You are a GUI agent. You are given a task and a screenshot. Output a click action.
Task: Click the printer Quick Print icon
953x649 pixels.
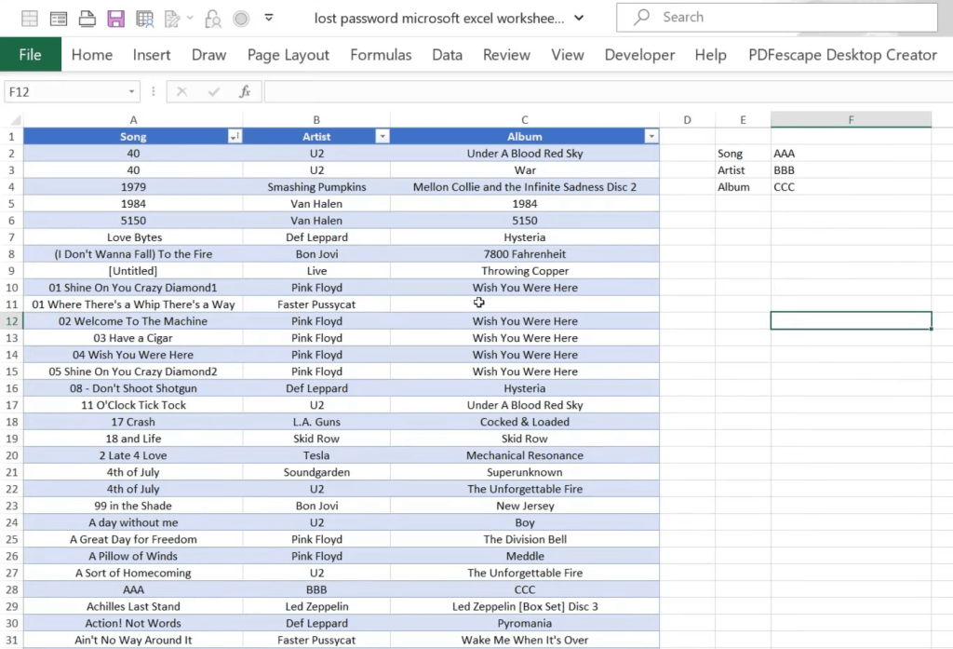tap(87, 19)
